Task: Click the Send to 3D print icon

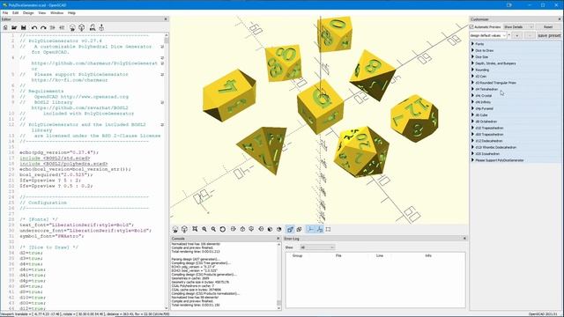Action: pos(101,27)
